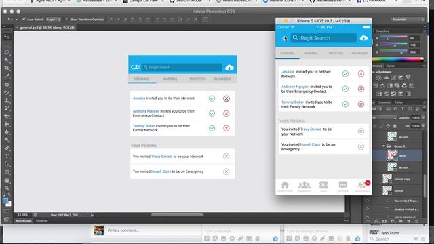Open the Styles panel tab
This screenshot has width=434, height=244.
pos(391,66)
